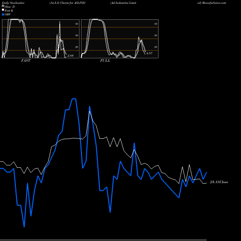This screenshot has width=241, height=241.
Task: Click the 'Fast K' legend label
Action: pyautogui.click(x=9, y=11)
